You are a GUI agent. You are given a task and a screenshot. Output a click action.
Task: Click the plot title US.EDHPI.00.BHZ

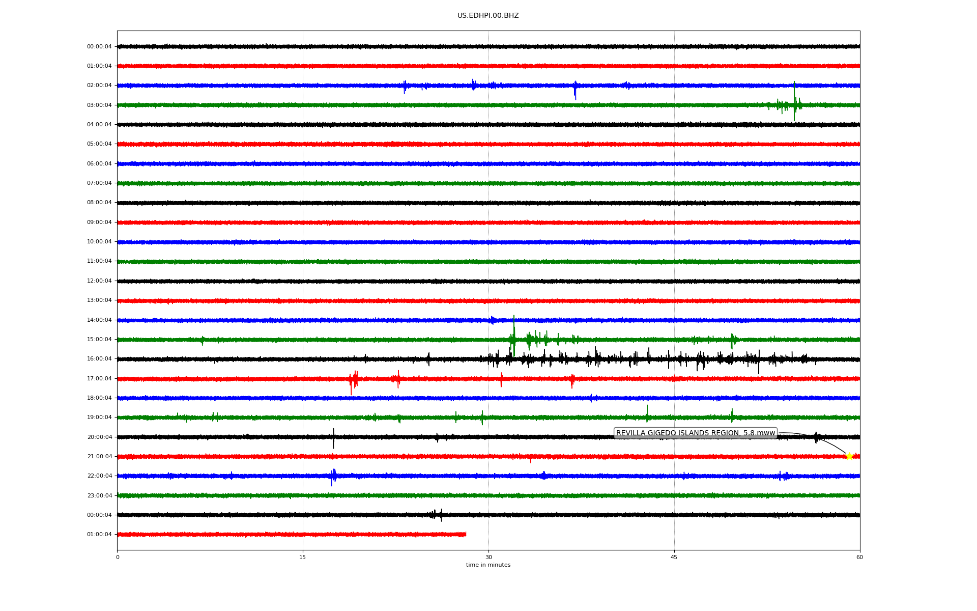point(488,16)
